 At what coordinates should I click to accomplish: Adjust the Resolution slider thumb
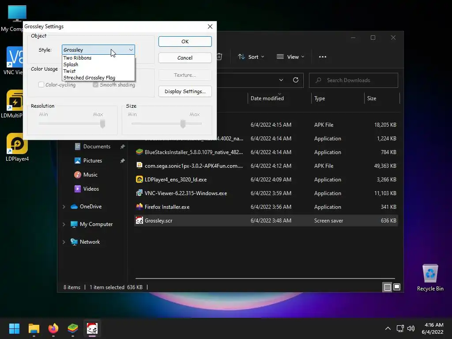[102, 124]
